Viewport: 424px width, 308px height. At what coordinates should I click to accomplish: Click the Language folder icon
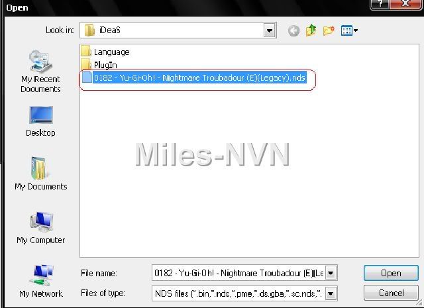click(86, 51)
